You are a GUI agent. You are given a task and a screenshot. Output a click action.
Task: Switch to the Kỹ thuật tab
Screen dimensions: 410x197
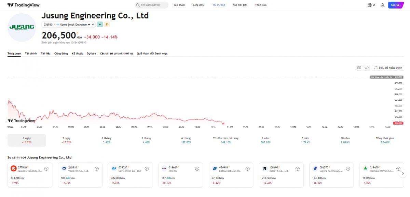(77, 54)
